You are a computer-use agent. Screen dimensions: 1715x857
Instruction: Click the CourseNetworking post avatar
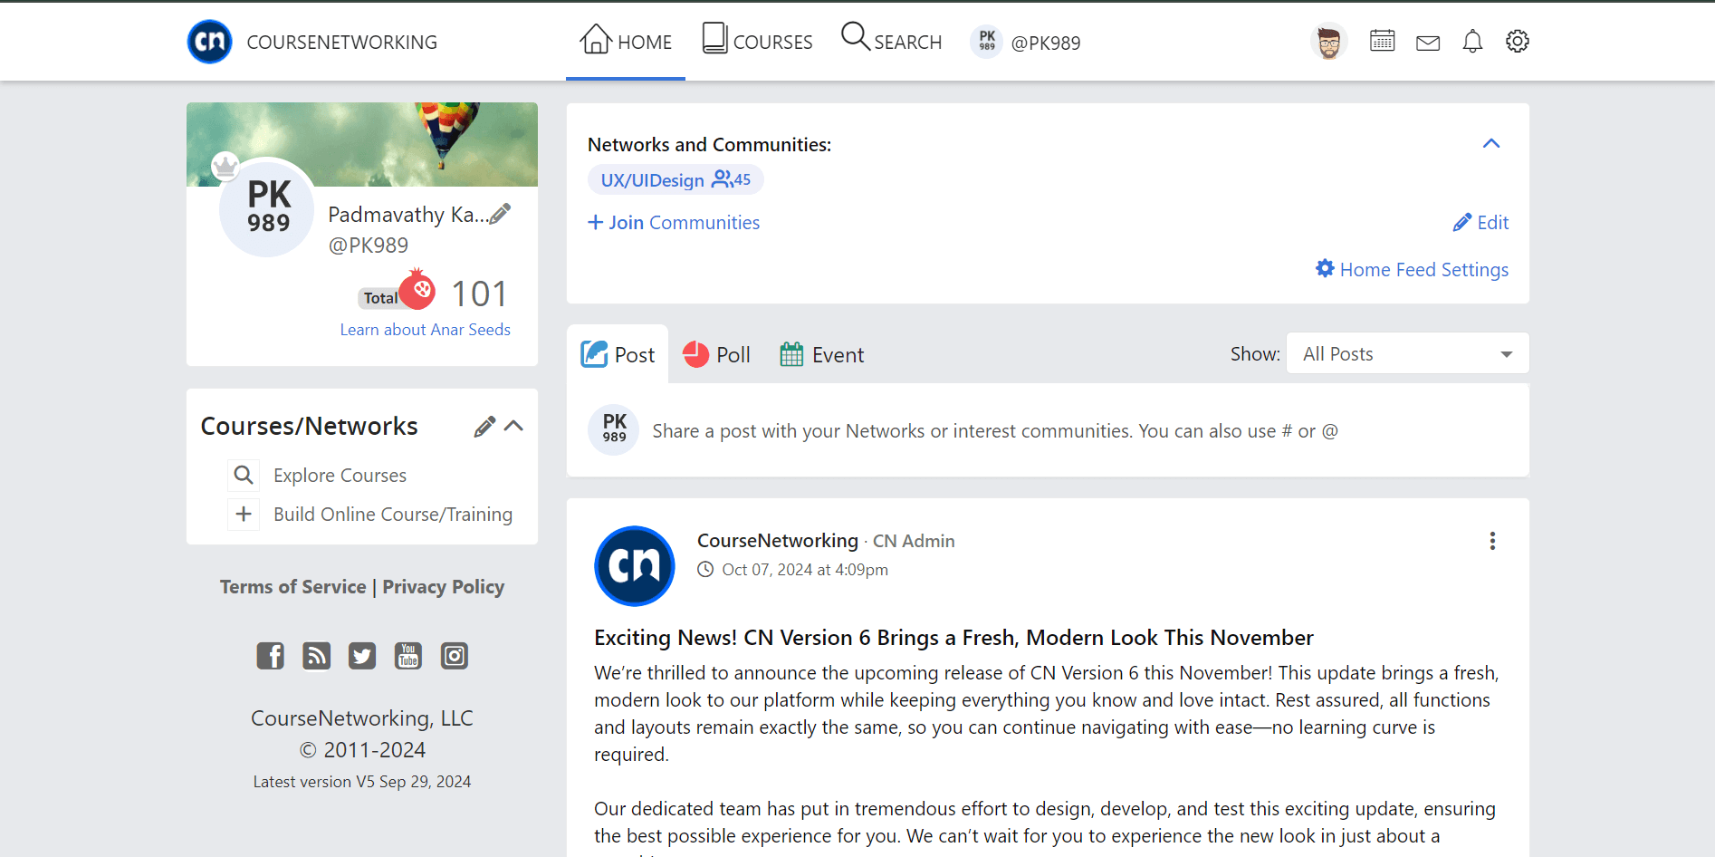point(634,566)
